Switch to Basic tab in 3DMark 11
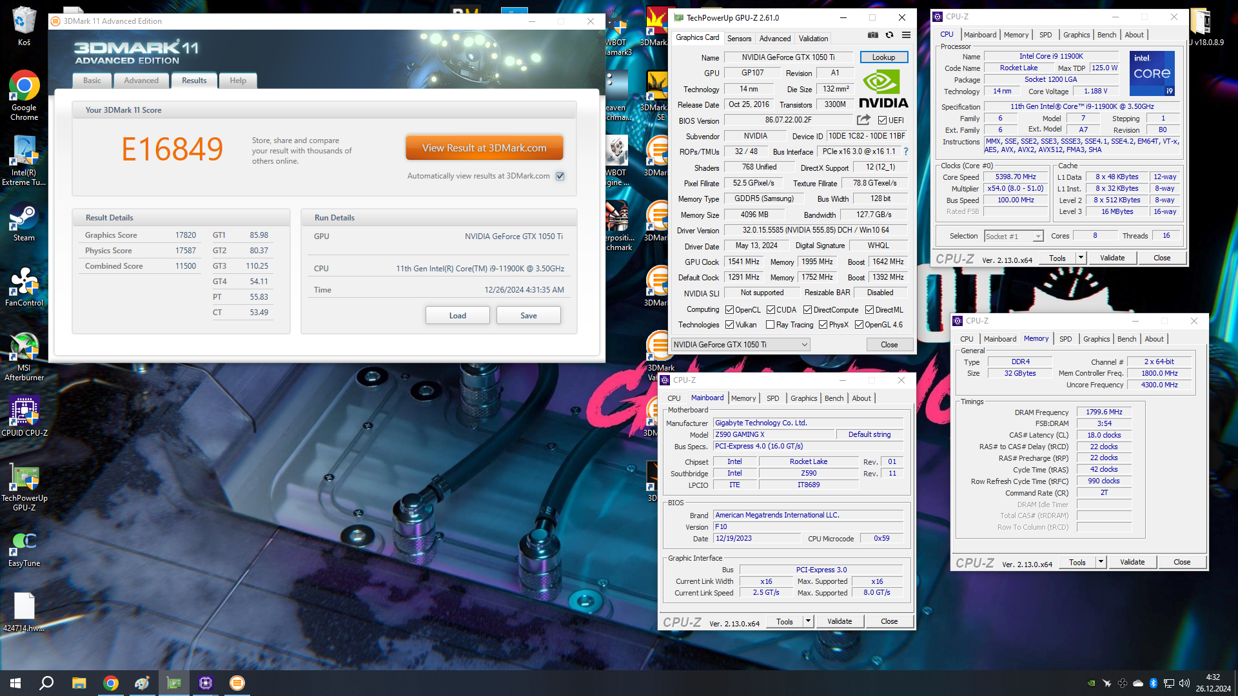Image resolution: width=1238 pixels, height=696 pixels. pyautogui.click(x=92, y=81)
